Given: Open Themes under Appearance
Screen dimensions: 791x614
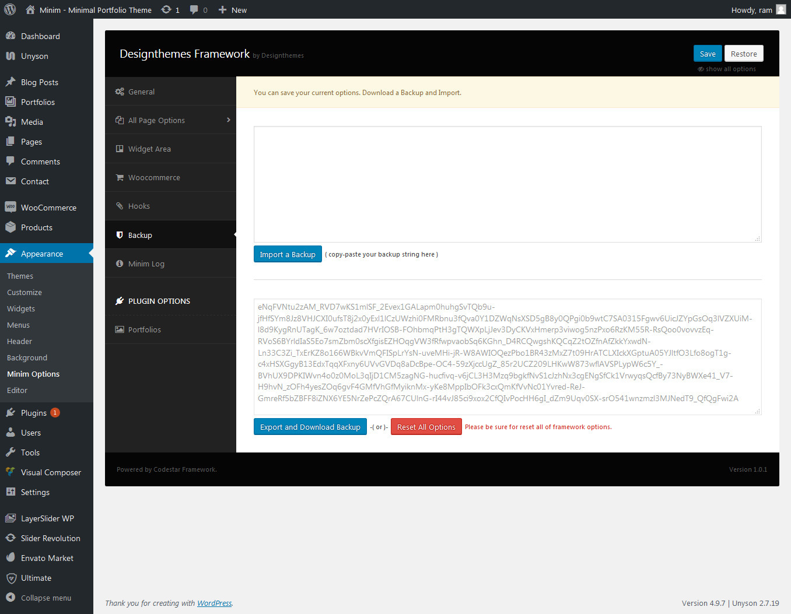Looking at the screenshot, I should click(20, 276).
